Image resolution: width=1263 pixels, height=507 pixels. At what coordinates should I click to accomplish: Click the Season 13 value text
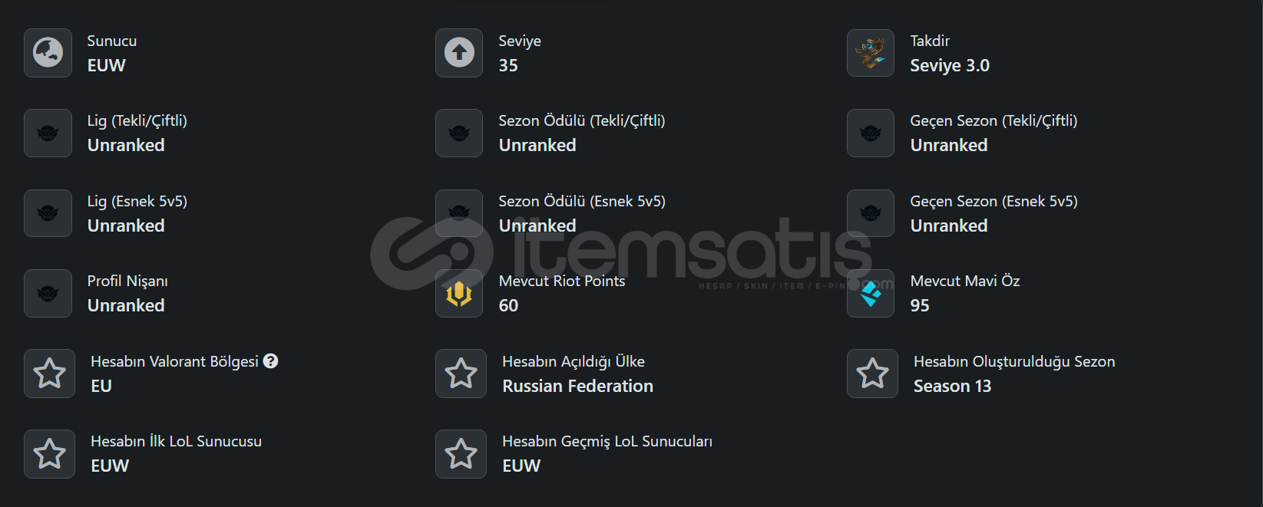(952, 386)
